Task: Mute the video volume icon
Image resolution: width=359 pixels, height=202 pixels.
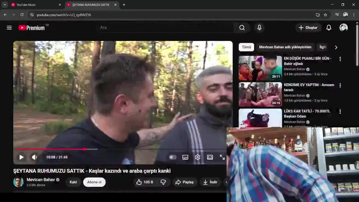Action: [34, 157]
